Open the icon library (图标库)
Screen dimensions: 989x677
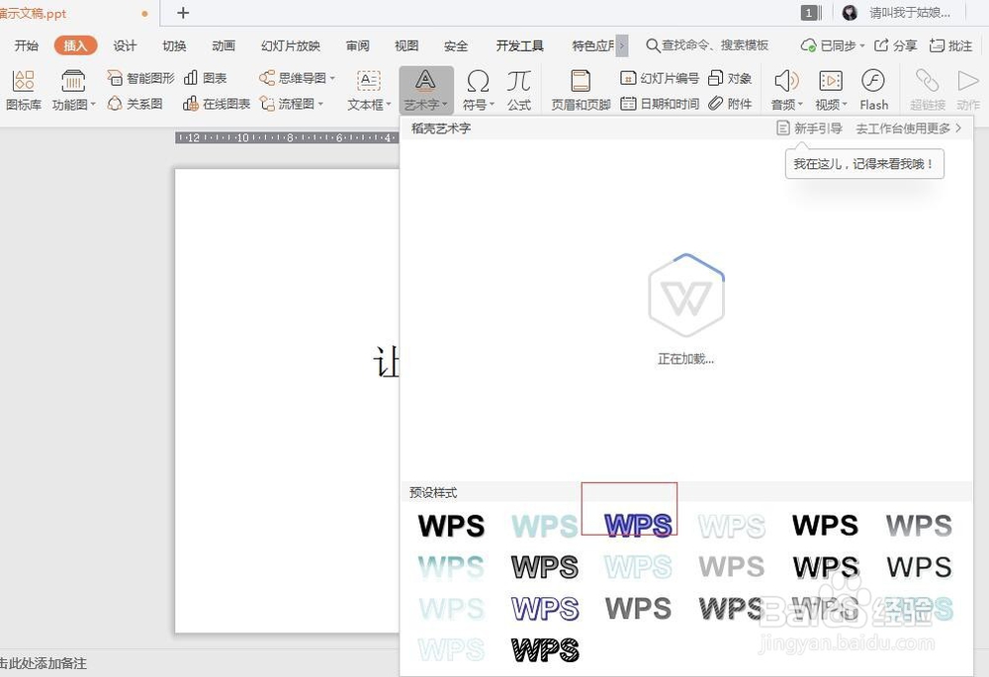[x=24, y=90]
